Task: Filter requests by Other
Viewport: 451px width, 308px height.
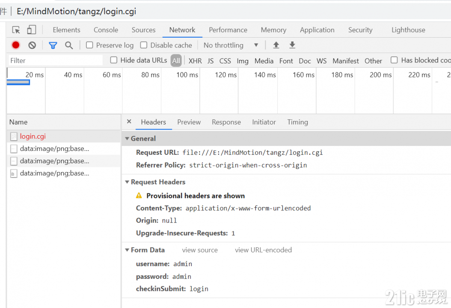Action: point(374,61)
